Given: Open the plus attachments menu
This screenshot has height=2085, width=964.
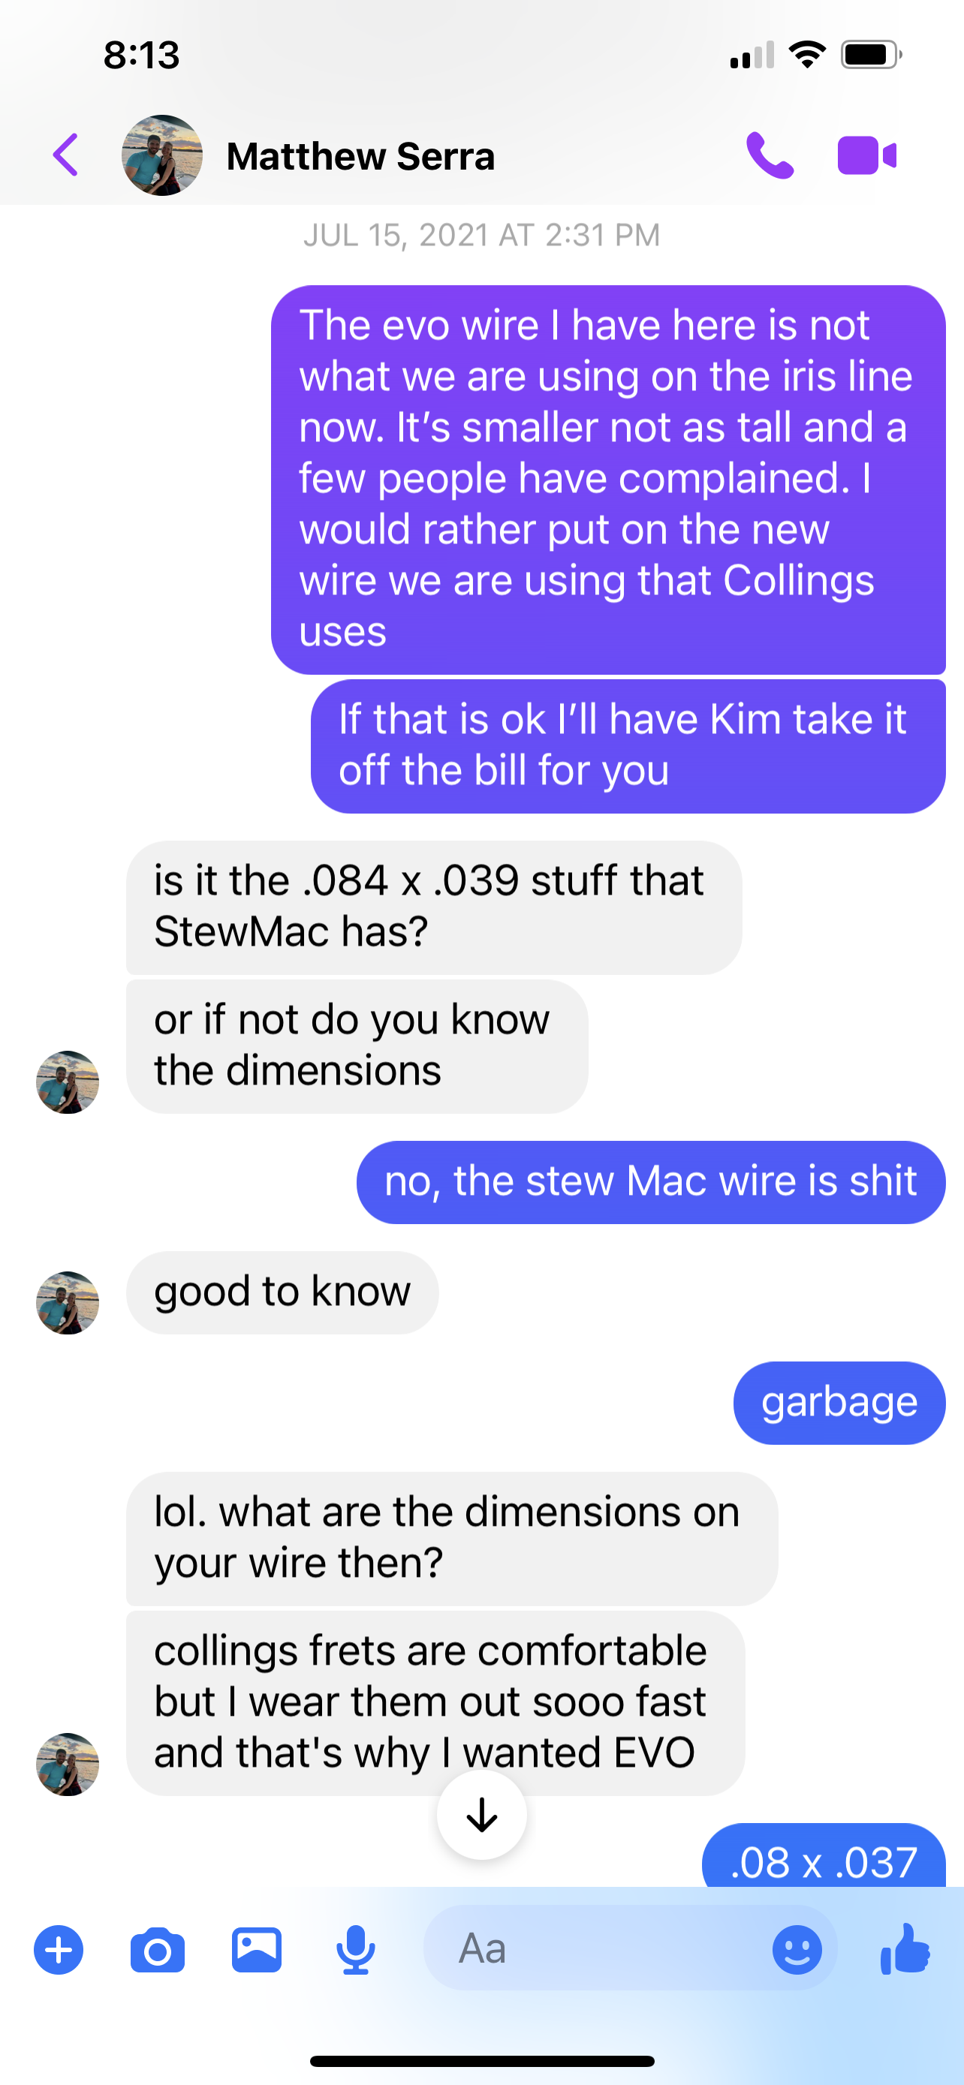Looking at the screenshot, I should coord(59,1950).
